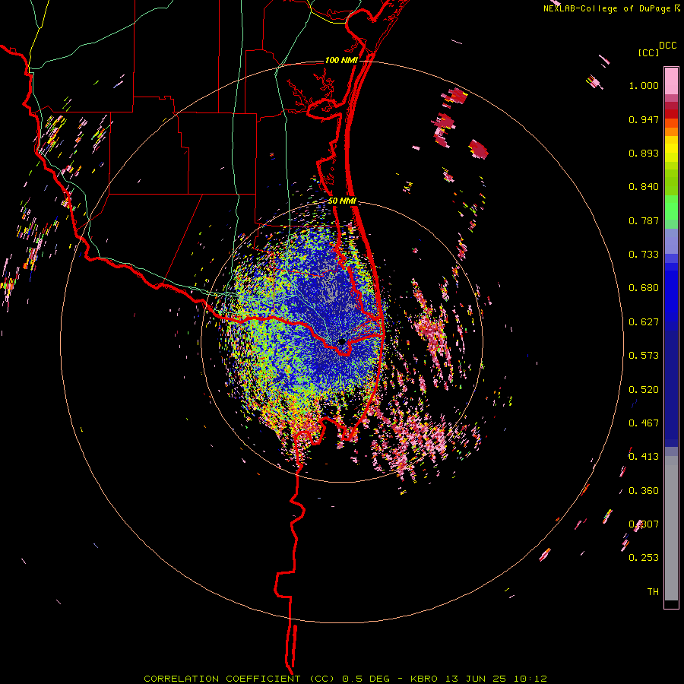Select the 0.573 scale value

pos(644,356)
